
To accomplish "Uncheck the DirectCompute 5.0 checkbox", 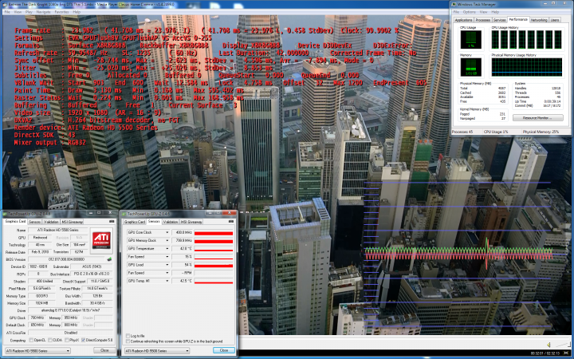I will pyautogui.click(x=83, y=341).
